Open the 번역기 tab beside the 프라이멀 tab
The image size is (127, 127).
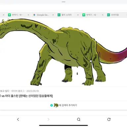pyautogui.click(x=92, y=15)
